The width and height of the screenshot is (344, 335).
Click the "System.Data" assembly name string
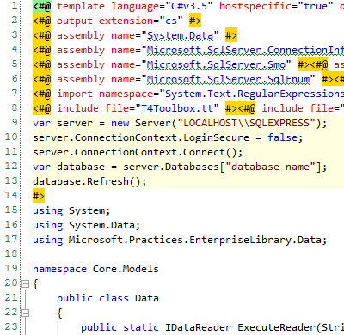(180, 35)
